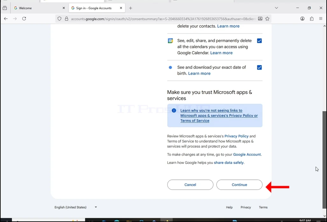
Task: Open the Terms footer link
Action: point(263,207)
